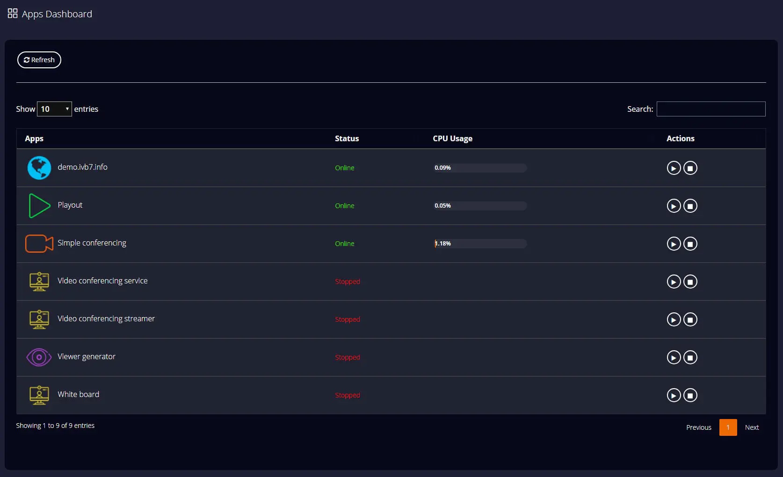
Task: Stop Video conferencing streamer
Action: point(690,319)
